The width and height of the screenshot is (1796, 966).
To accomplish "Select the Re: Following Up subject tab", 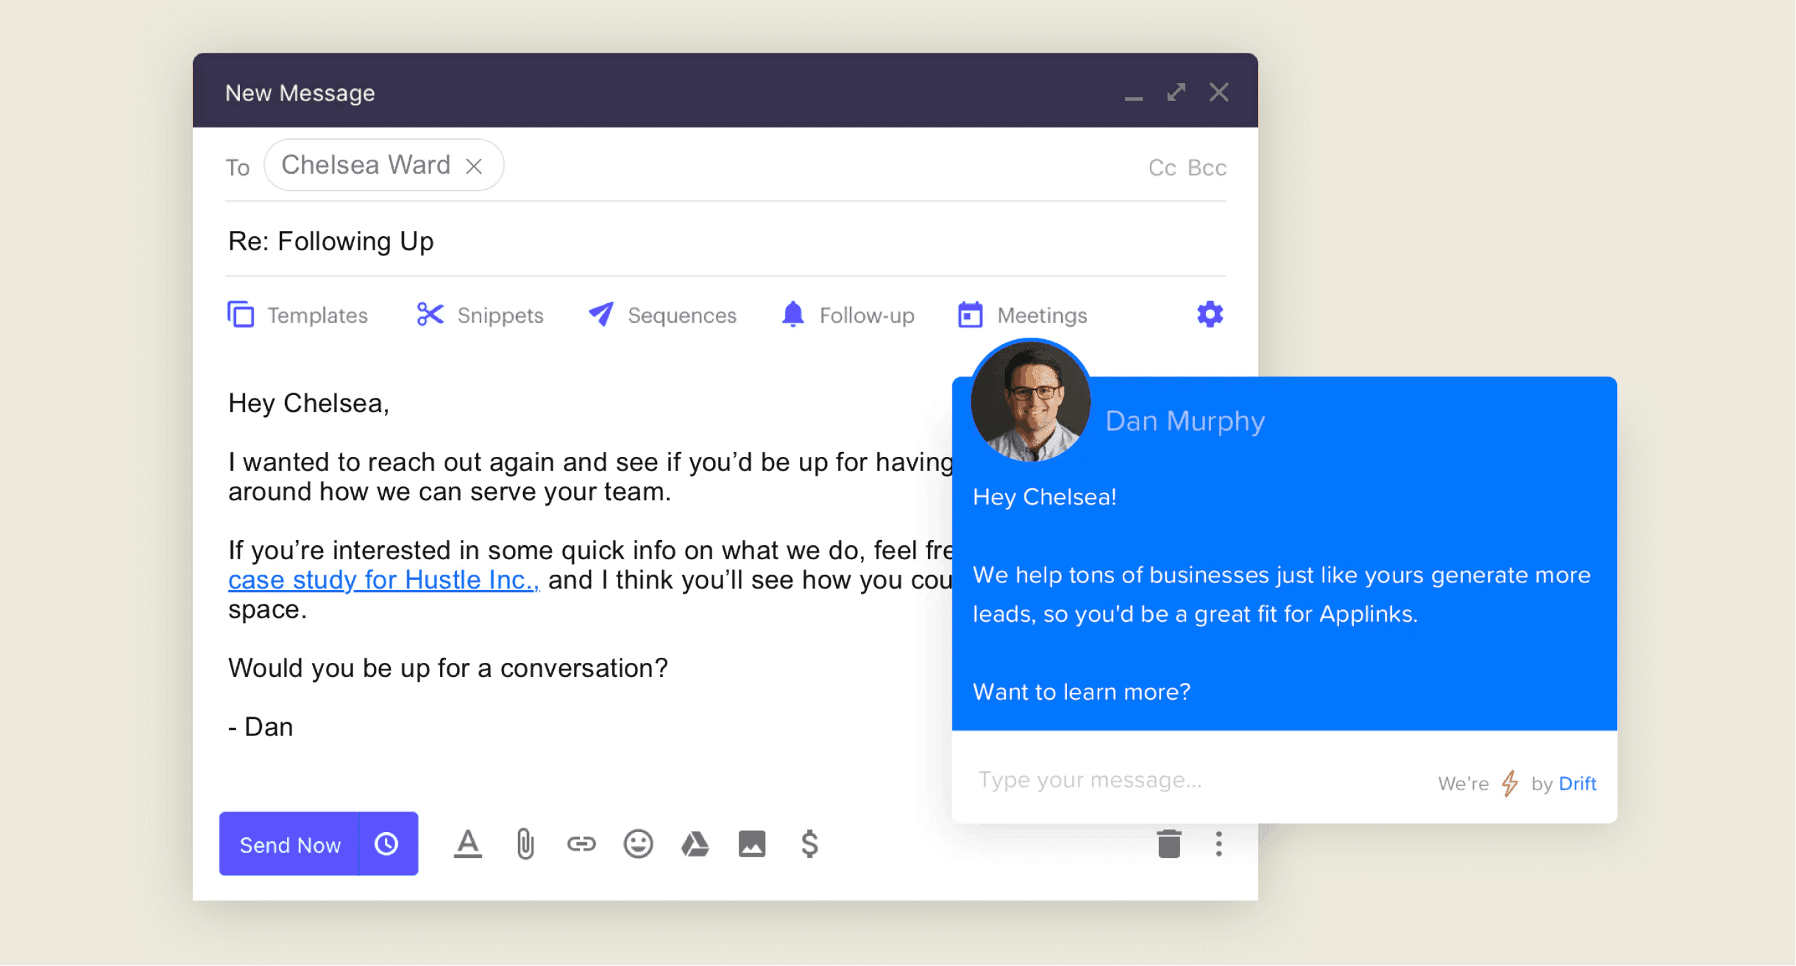I will (x=332, y=243).
